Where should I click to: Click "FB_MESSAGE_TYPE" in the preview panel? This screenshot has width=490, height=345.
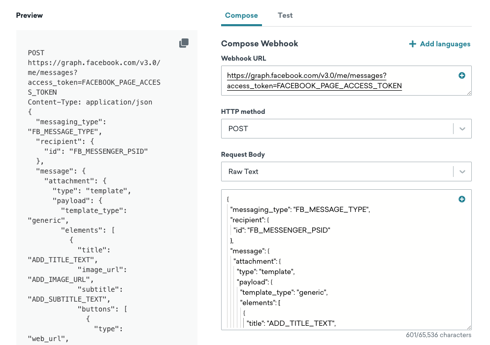coord(65,132)
